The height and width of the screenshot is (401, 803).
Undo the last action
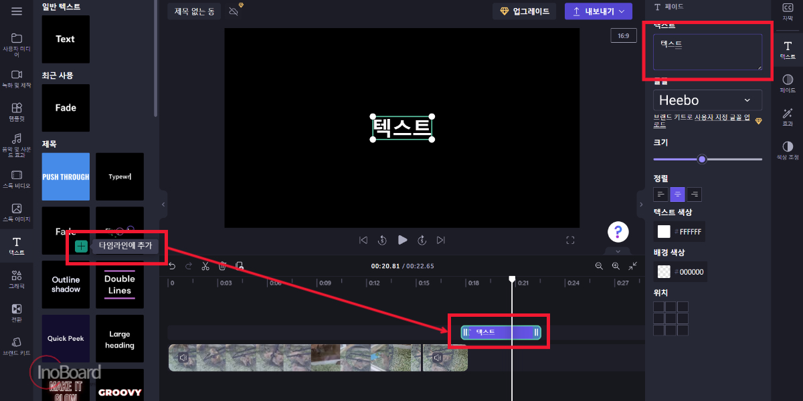coord(172,266)
